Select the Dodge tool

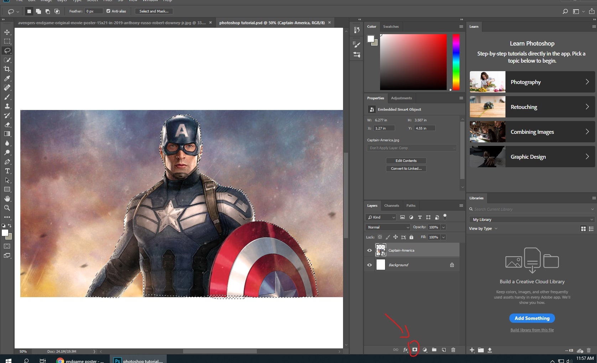click(x=7, y=152)
